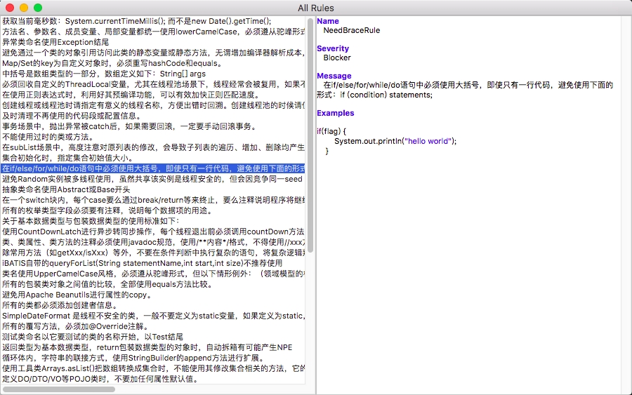The image size is (632, 395).
Task: Close the All Rules window
Action: [9, 7]
